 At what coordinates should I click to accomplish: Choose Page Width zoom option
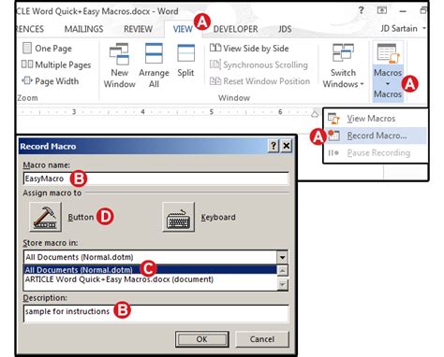tap(51, 81)
